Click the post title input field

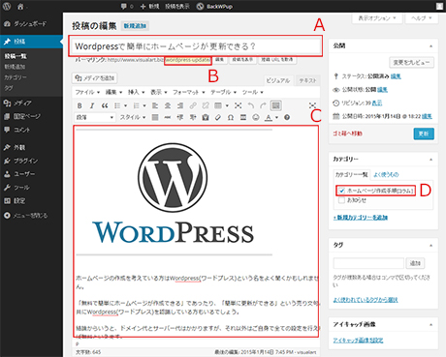[196, 46]
